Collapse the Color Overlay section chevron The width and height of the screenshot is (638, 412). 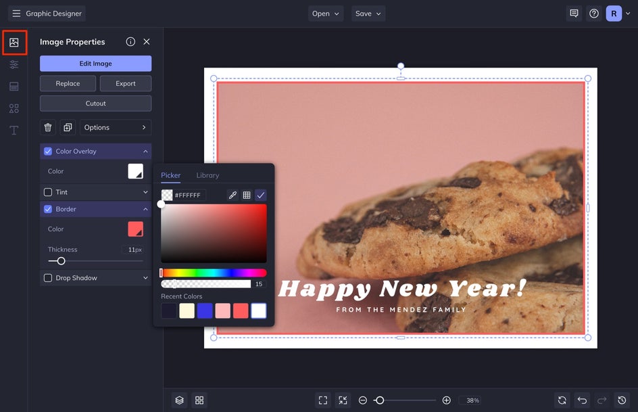145,151
